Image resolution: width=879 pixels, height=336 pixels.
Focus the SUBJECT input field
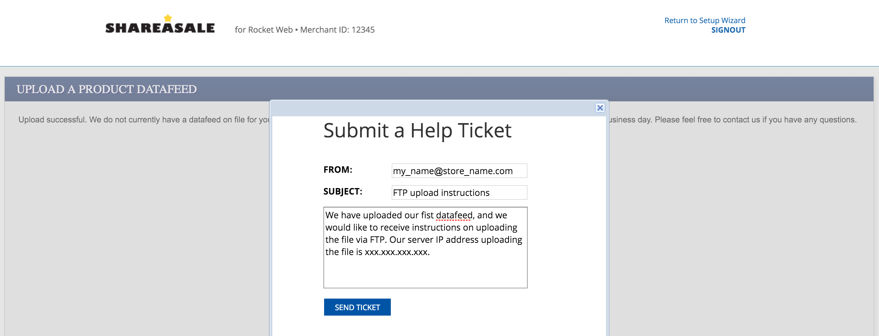[459, 192]
